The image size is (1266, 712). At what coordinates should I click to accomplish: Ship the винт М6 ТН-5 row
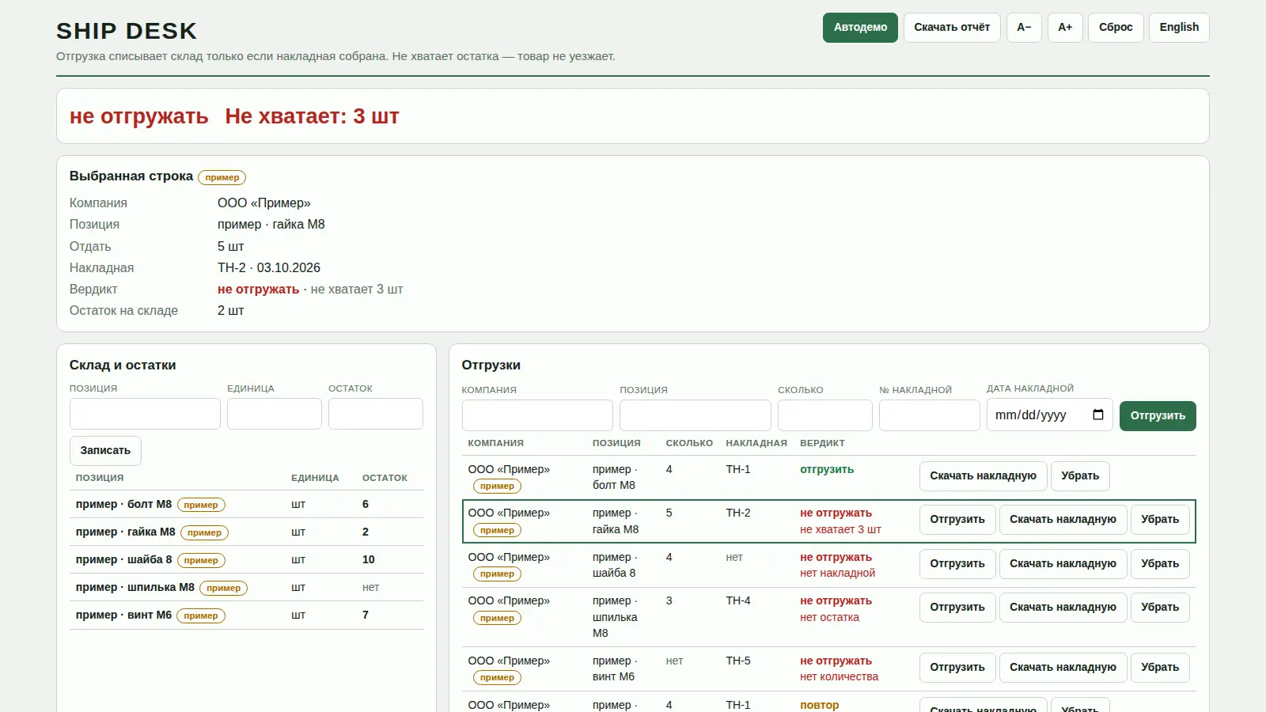pyautogui.click(x=957, y=668)
